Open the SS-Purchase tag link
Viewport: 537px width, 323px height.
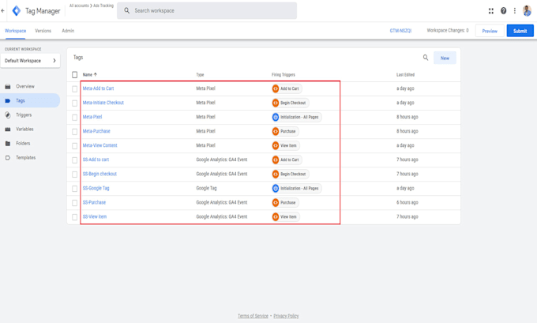coord(94,202)
